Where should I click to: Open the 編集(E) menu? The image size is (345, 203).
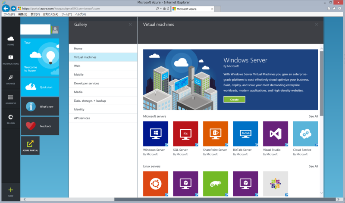click(x=22, y=14)
